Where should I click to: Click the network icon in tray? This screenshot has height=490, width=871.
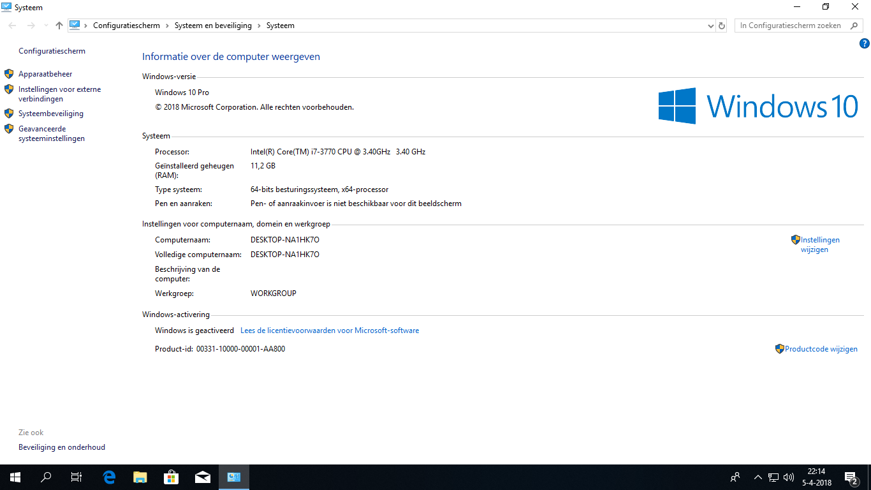coord(773,477)
